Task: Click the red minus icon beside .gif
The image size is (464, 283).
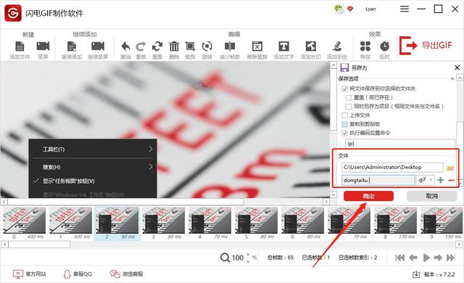Action: point(451,180)
